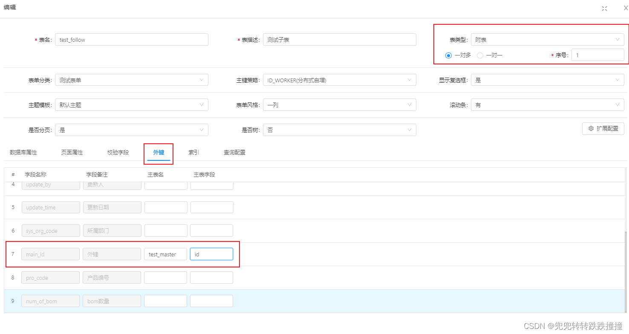Image resolution: width=629 pixels, height=334 pixels.
Task: Click the 字段名称 column header
Action: click(35, 175)
